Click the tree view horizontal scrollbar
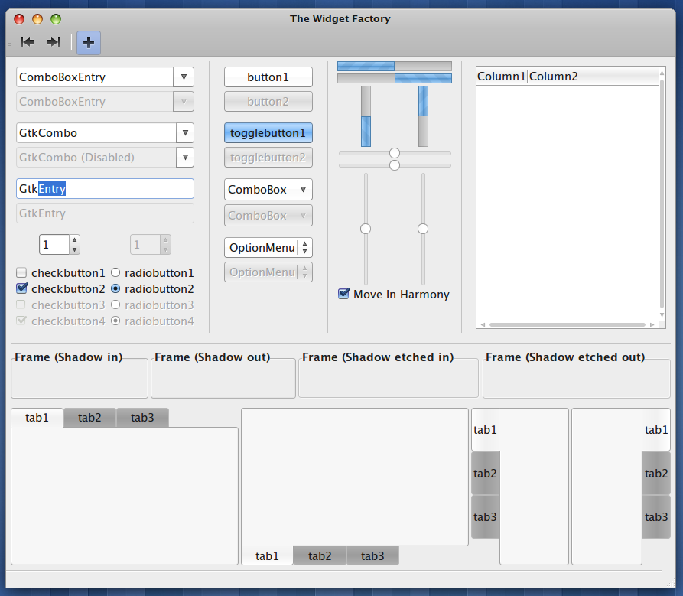 pyautogui.click(x=568, y=324)
